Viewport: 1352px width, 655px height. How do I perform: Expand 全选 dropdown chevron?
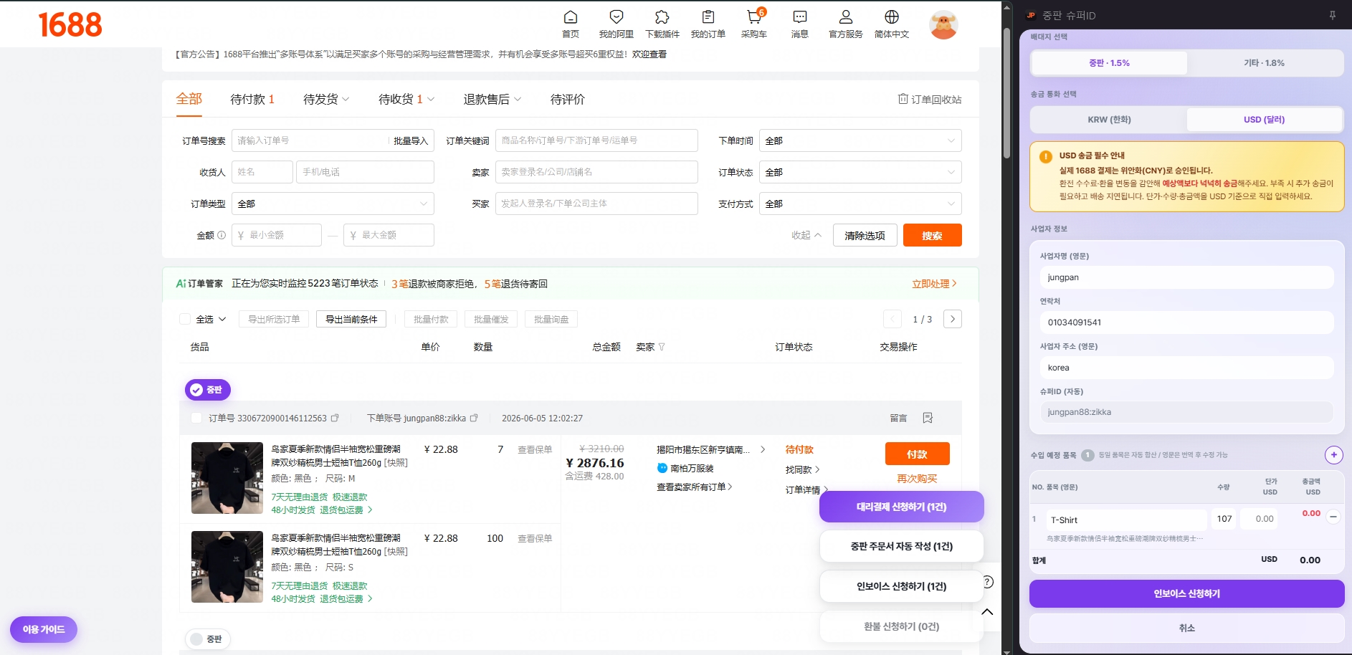coord(222,319)
